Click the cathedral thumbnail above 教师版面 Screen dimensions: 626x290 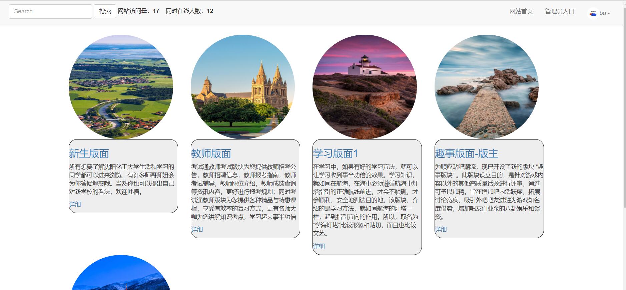pyautogui.click(x=243, y=87)
